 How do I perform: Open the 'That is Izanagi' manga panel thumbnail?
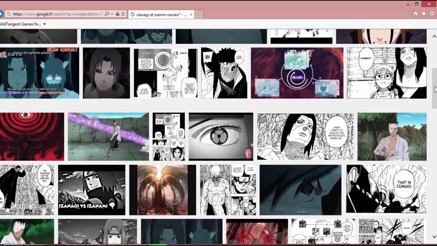[x=386, y=189]
